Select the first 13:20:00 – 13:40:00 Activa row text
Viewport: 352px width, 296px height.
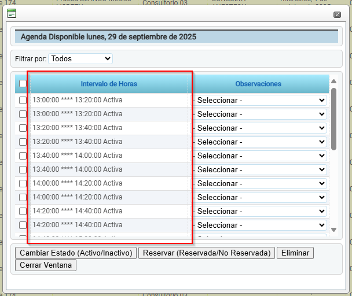pyautogui.click(x=77, y=128)
